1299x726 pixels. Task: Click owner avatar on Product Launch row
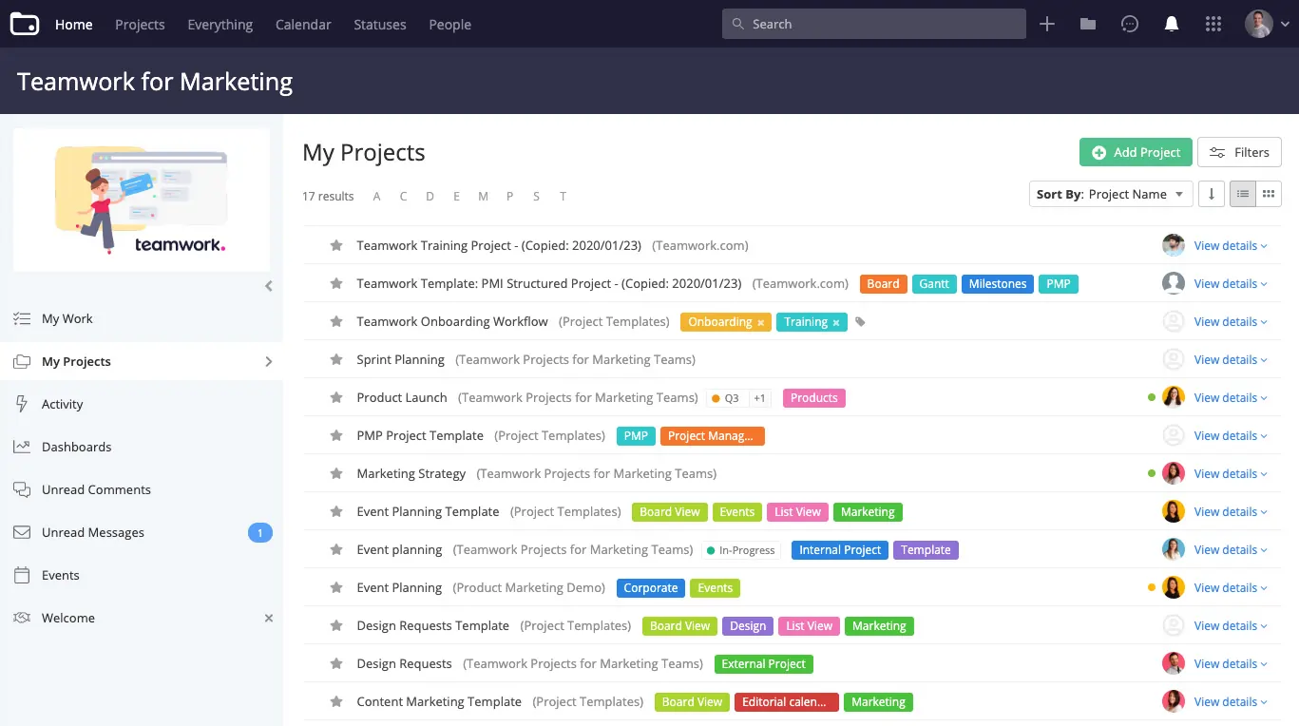(1174, 397)
